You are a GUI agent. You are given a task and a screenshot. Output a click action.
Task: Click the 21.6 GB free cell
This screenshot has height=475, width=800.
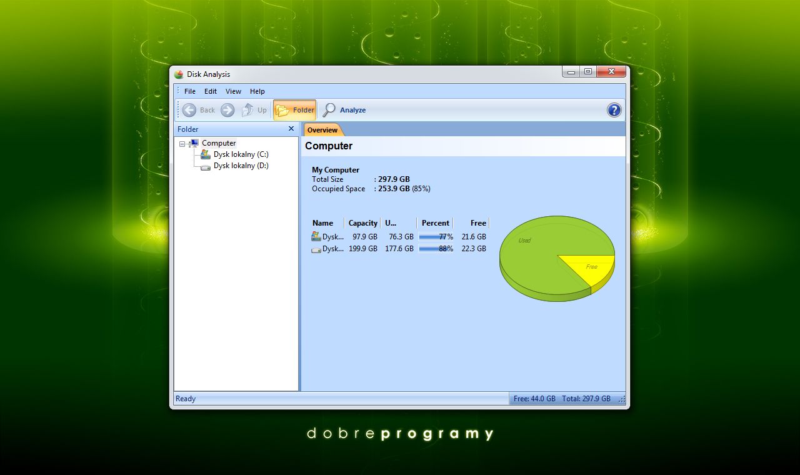pyautogui.click(x=474, y=237)
